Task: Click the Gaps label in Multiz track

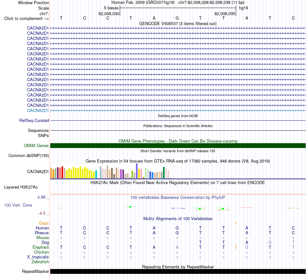Action: (x=44, y=223)
